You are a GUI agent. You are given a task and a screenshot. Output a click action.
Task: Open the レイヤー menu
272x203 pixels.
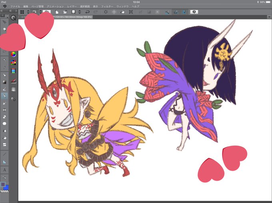tap(72, 6)
